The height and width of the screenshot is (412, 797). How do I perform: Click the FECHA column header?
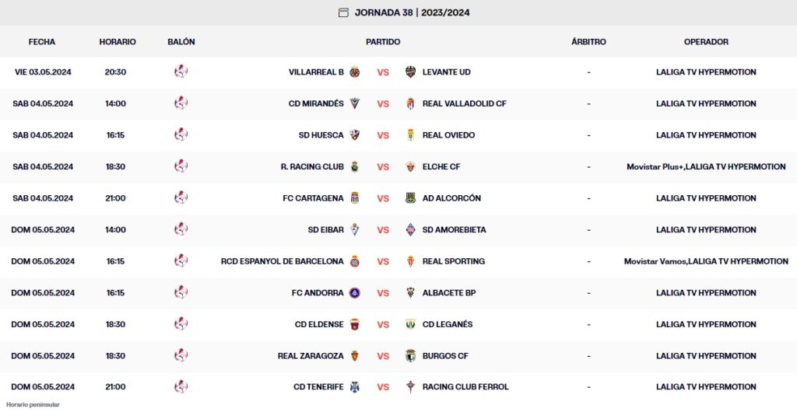click(42, 42)
